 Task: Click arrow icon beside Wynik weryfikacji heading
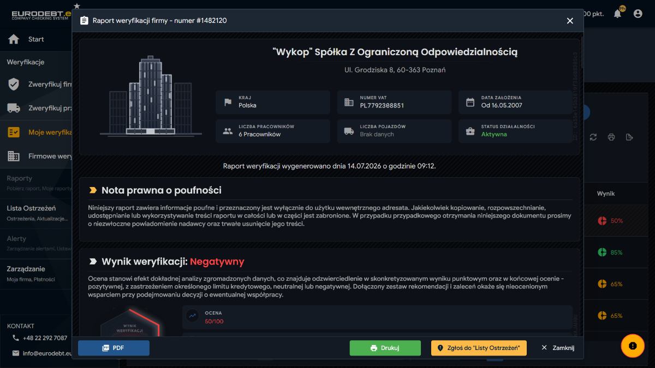click(93, 262)
